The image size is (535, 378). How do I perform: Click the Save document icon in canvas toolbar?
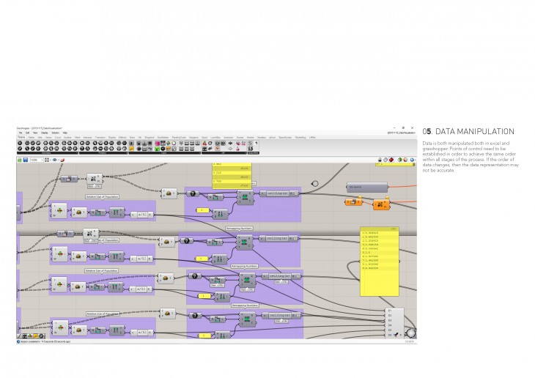pyautogui.click(x=26, y=159)
